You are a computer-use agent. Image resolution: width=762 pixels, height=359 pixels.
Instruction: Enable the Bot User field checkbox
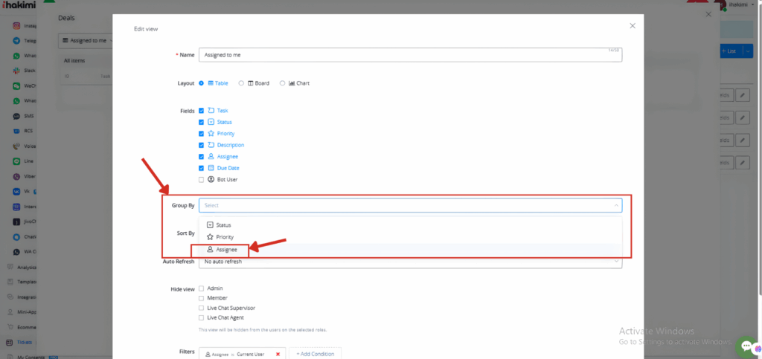point(202,180)
